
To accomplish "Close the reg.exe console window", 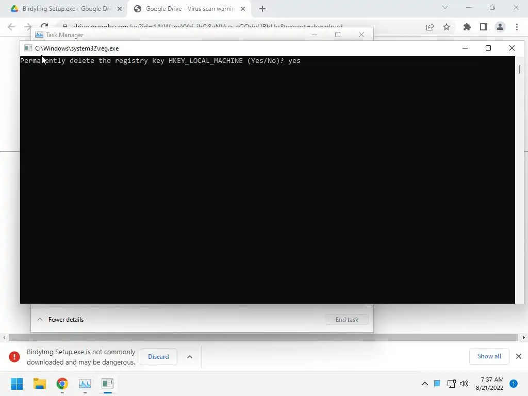I will pyautogui.click(x=512, y=48).
